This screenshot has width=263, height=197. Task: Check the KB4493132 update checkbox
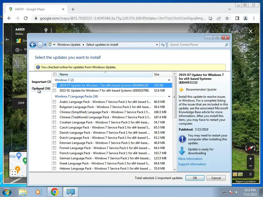coord(54,85)
